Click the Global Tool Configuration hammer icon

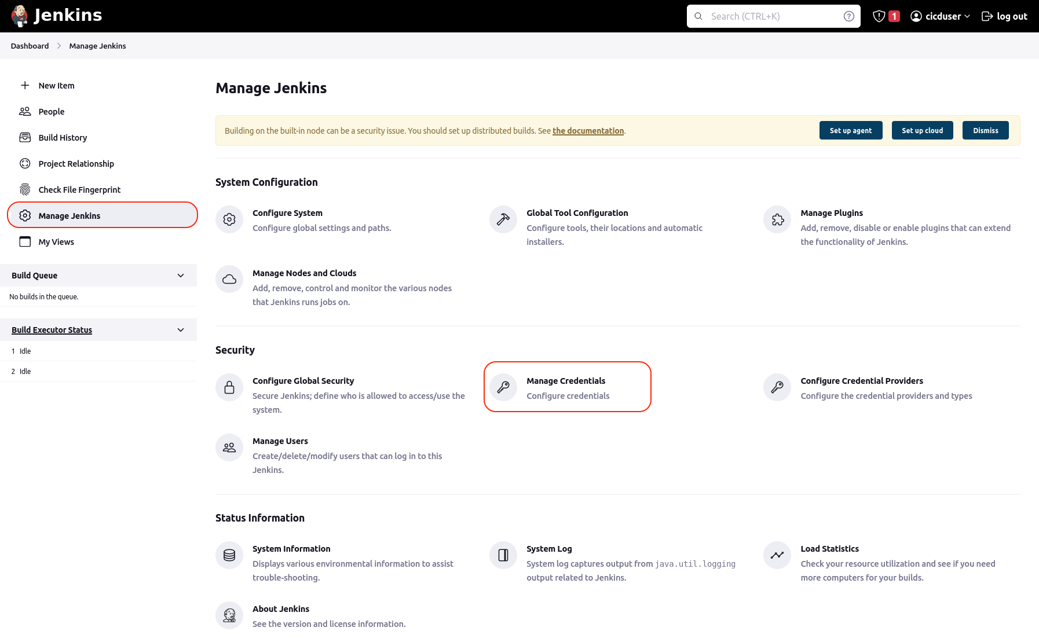pos(503,219)
